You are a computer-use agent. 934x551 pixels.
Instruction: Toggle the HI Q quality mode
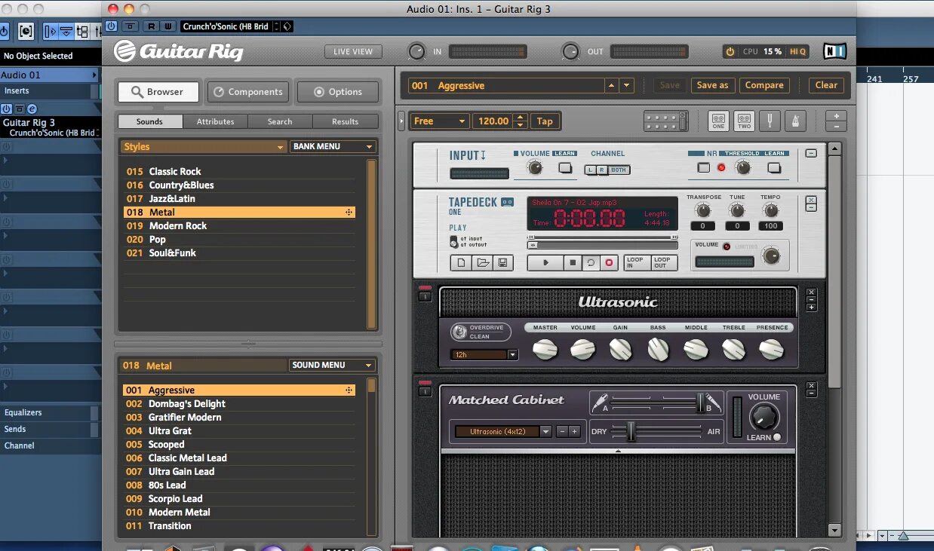tap(797, 51)
